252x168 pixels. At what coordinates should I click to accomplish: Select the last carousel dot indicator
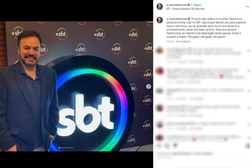coord(73,148)
